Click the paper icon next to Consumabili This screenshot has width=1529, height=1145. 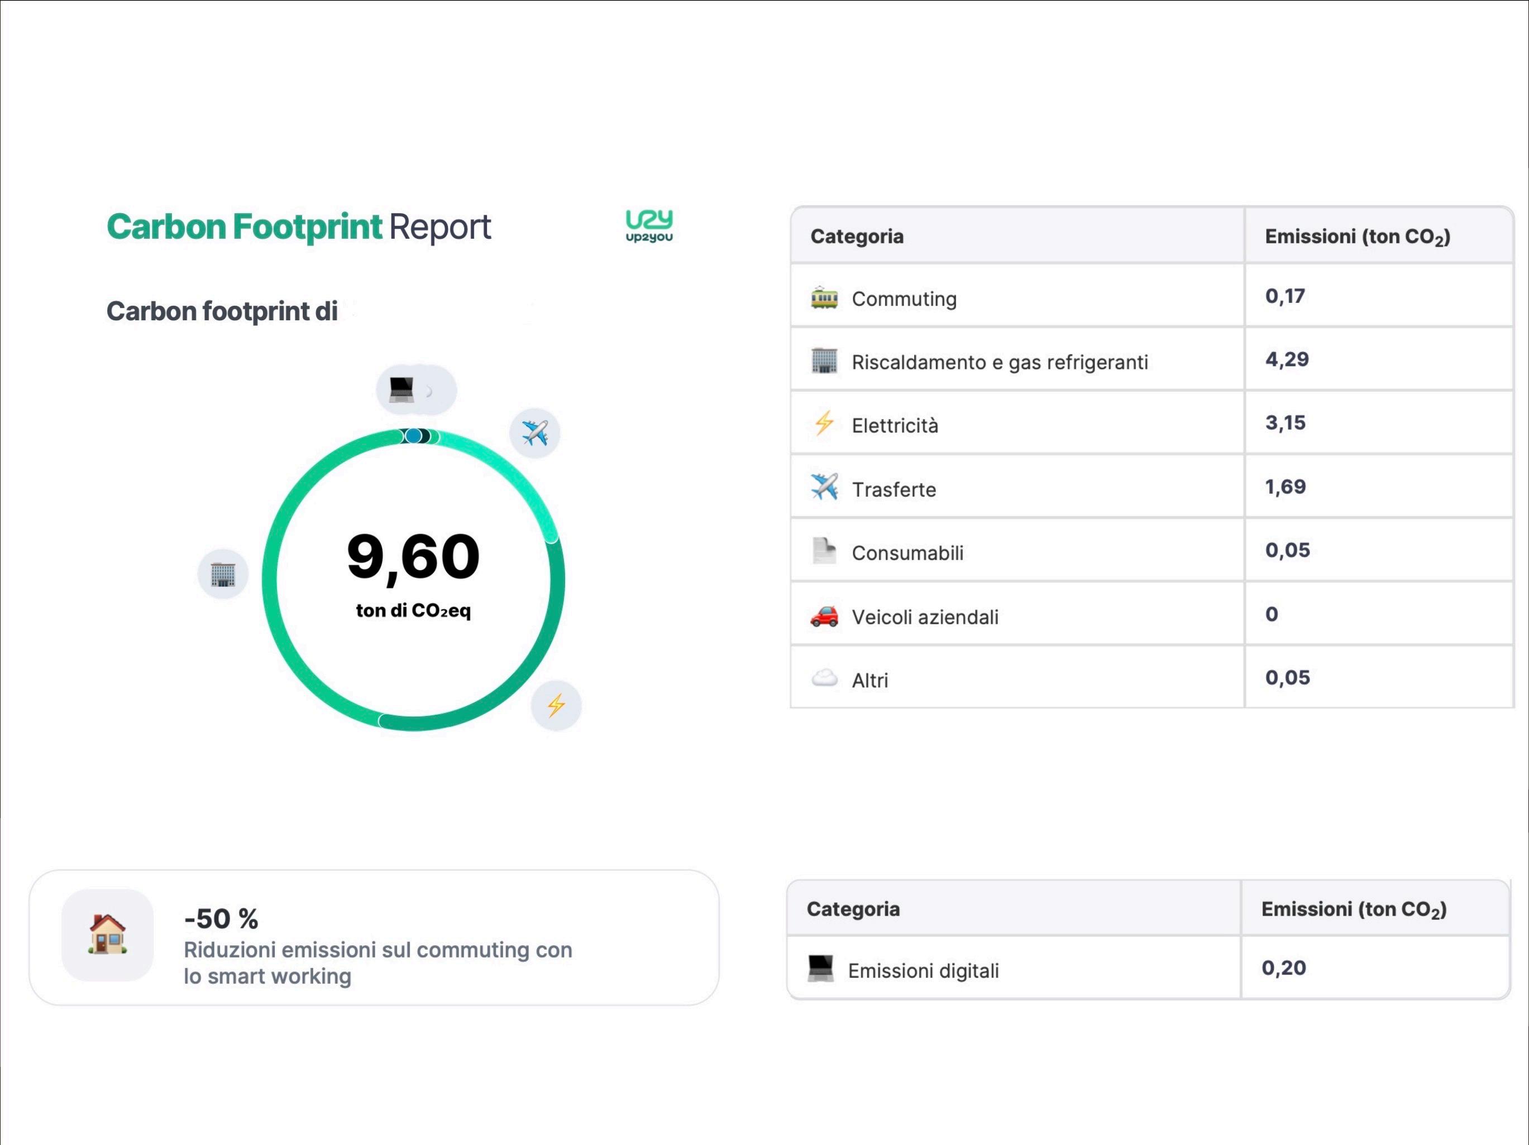tap(824, 551)
